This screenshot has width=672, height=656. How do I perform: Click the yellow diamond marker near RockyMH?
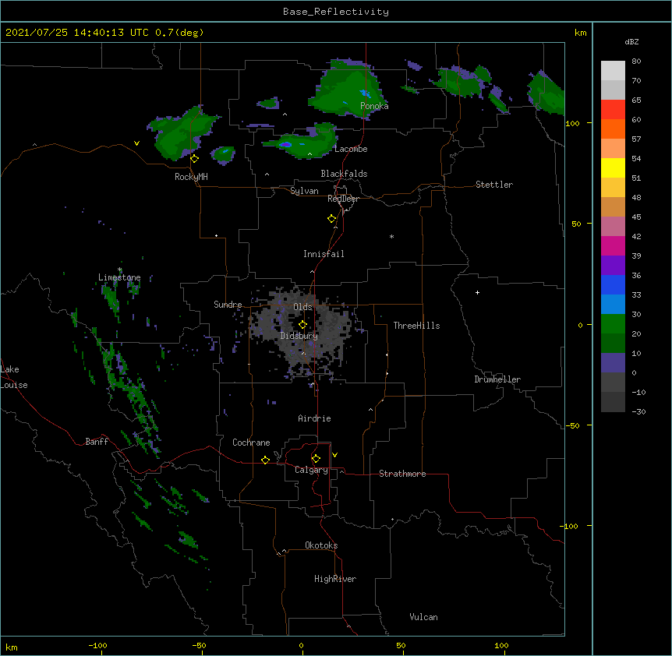[x=195, y=159]
